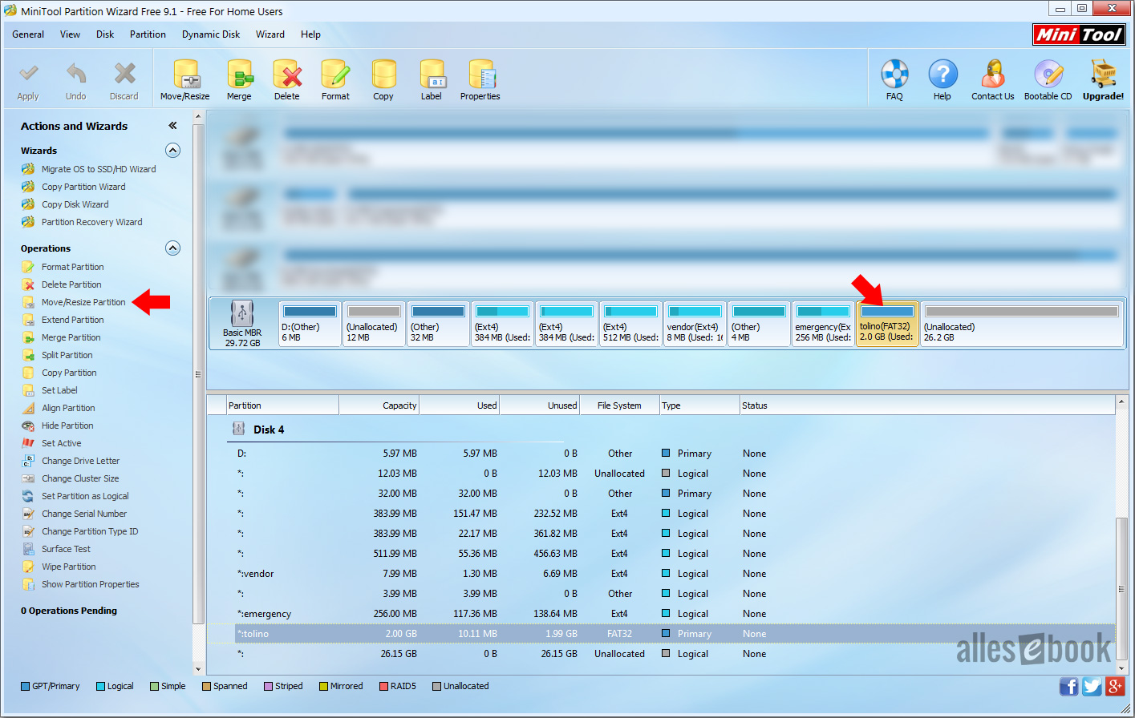
Task: Choose the Hide Partition operation
Action: coord(67,426)
